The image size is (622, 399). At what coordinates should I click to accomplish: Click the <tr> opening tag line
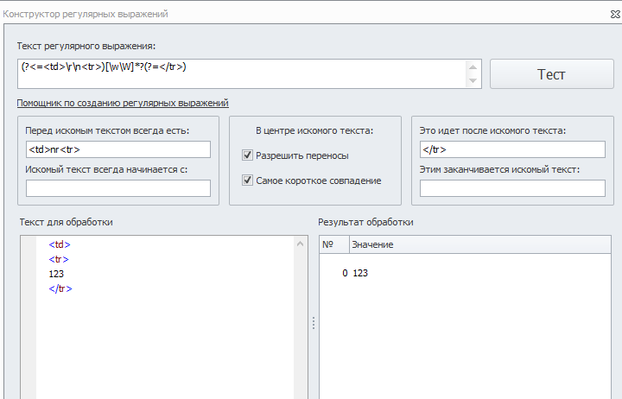click(59, 259)
